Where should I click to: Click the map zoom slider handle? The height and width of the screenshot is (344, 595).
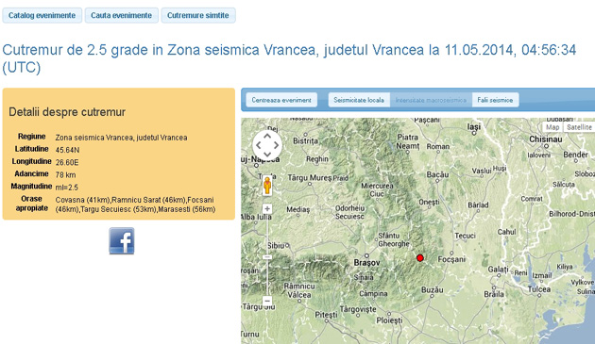[x=267, y=257]
